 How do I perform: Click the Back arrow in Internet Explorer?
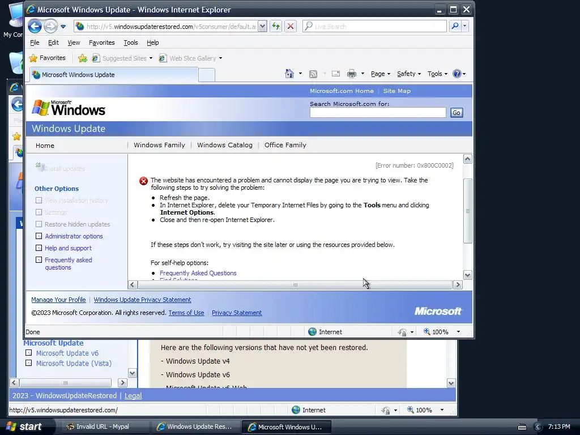(35, 26)
